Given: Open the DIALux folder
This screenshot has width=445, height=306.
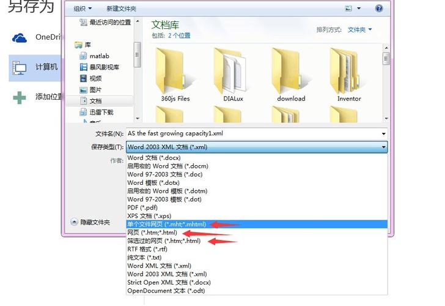Looking at the screenshot, I should point(233,75).
